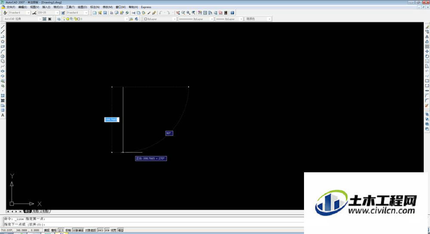Open the ByLayer linetype dropdown
Viewport: 430px width, 234px height.
[212, 19]
